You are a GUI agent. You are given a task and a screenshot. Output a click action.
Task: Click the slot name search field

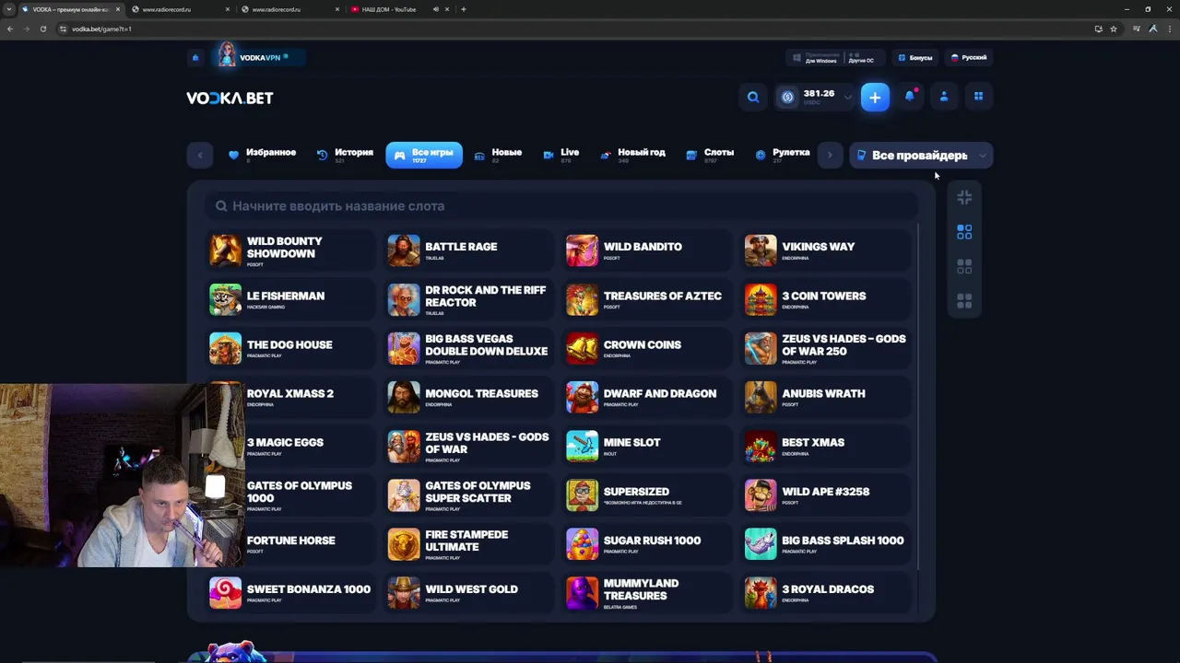[562, 206]
